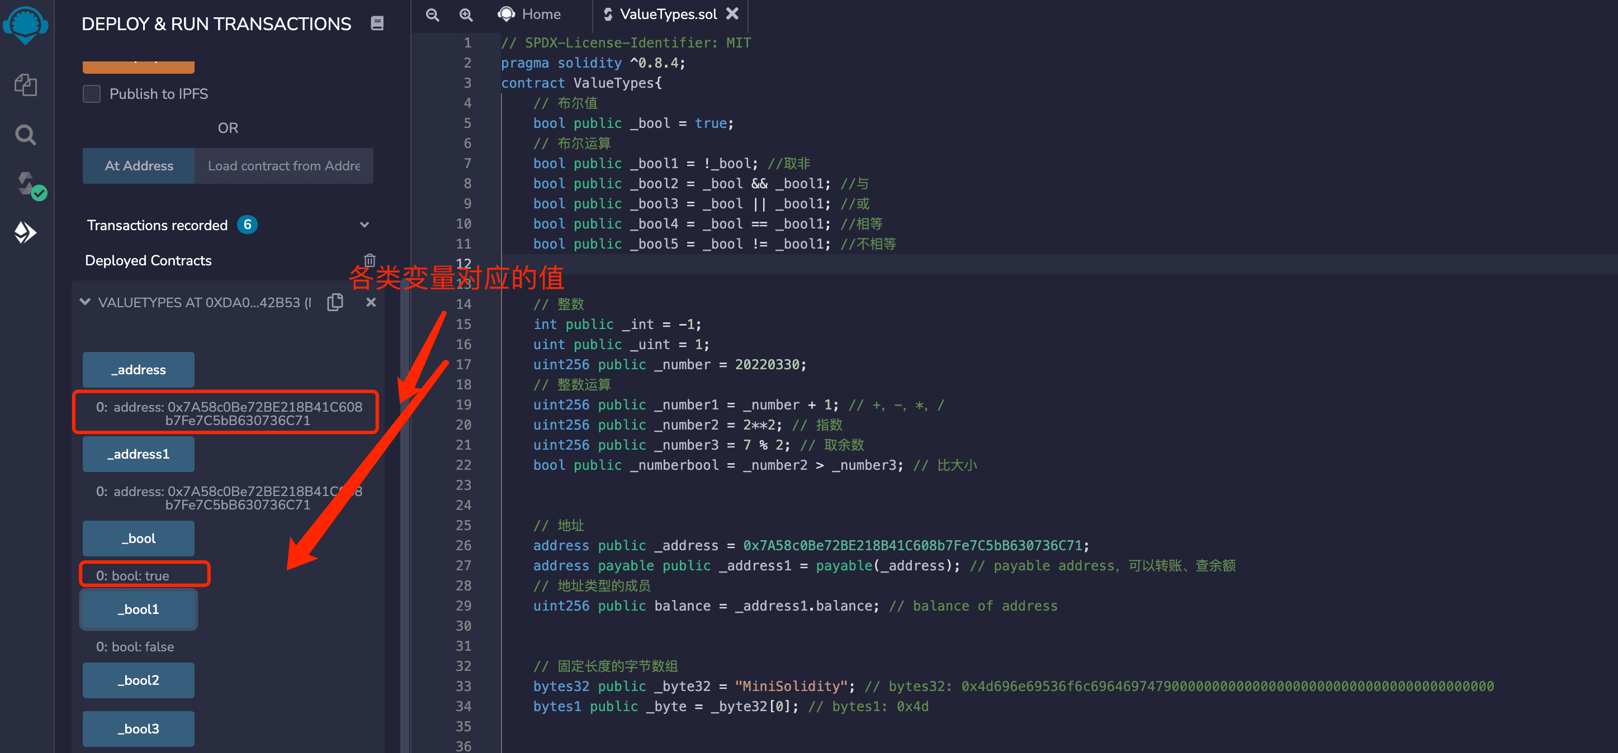Image resolution: width=1618 pixels, height=753 pixels.
Task: Collapse the deployed VALUETYPES contract instance
Action: [86, 302]
